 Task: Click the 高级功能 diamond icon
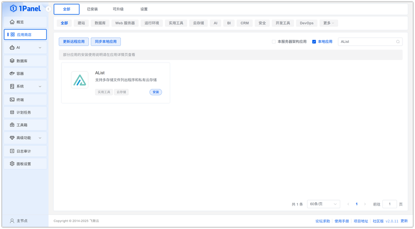pyautogui.click(x=12, y=138)
